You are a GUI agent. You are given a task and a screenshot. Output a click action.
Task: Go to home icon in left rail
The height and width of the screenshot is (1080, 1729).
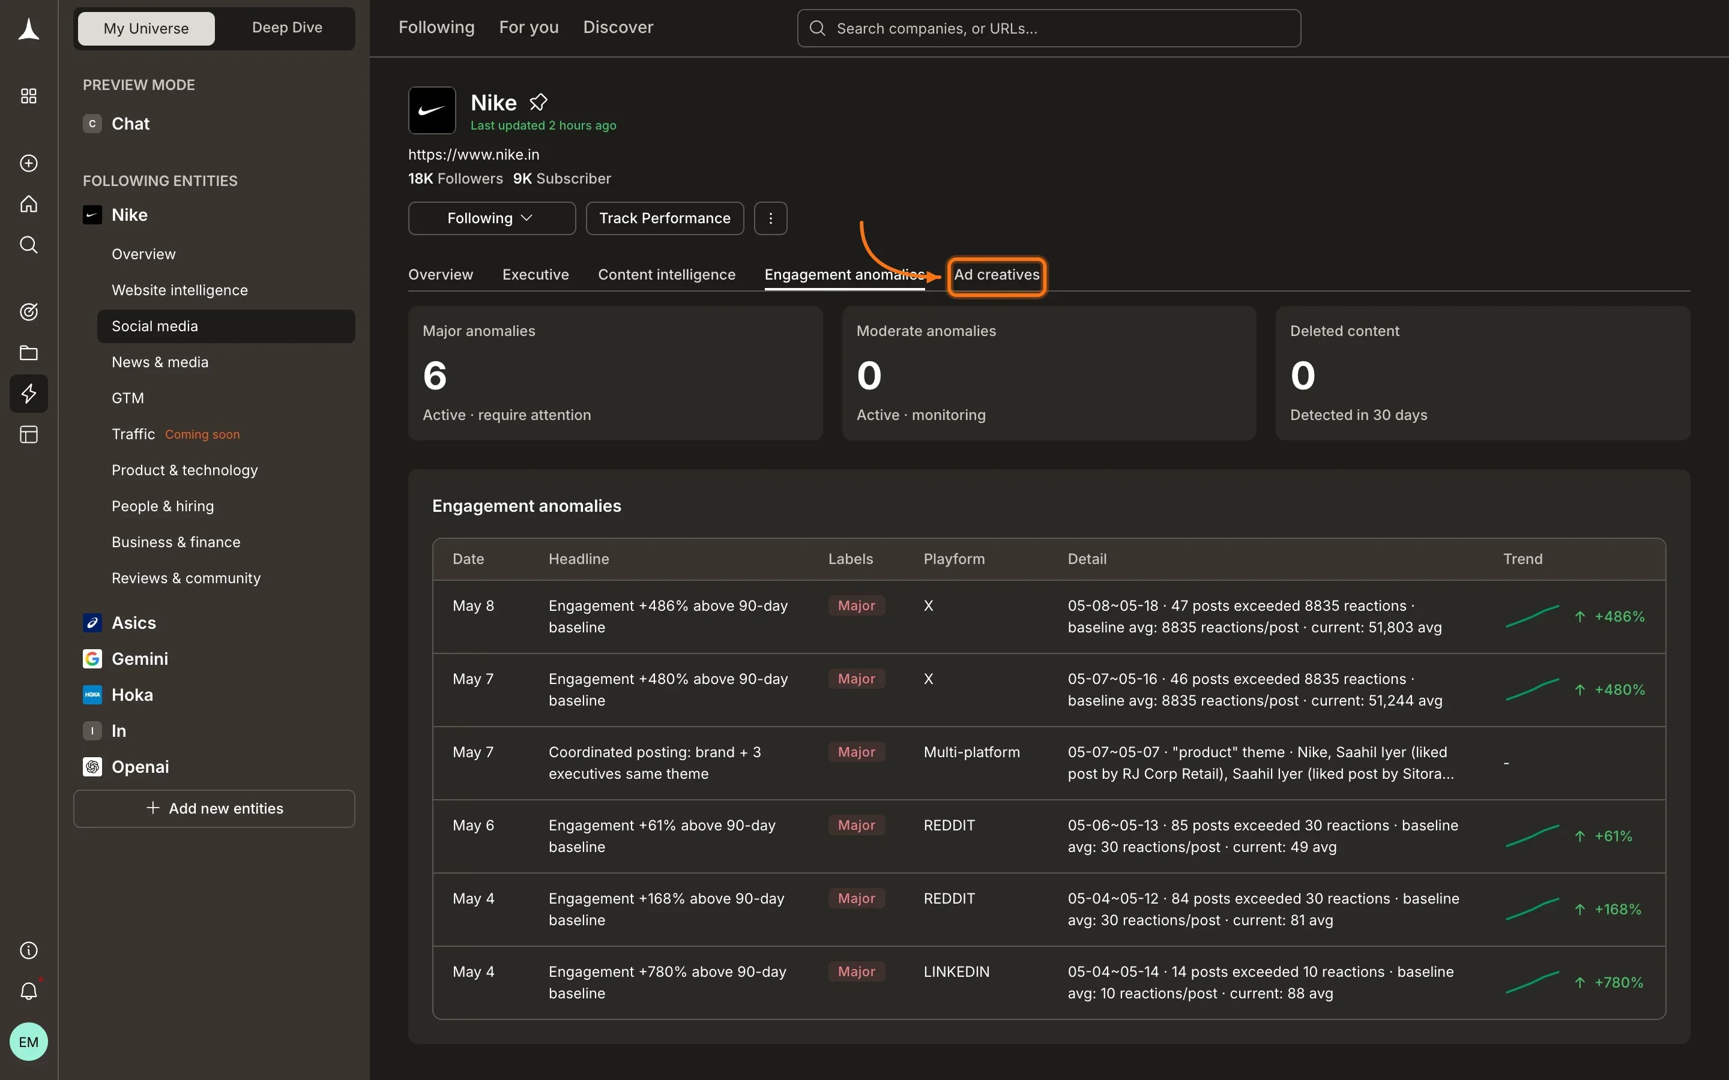point(29,204)
